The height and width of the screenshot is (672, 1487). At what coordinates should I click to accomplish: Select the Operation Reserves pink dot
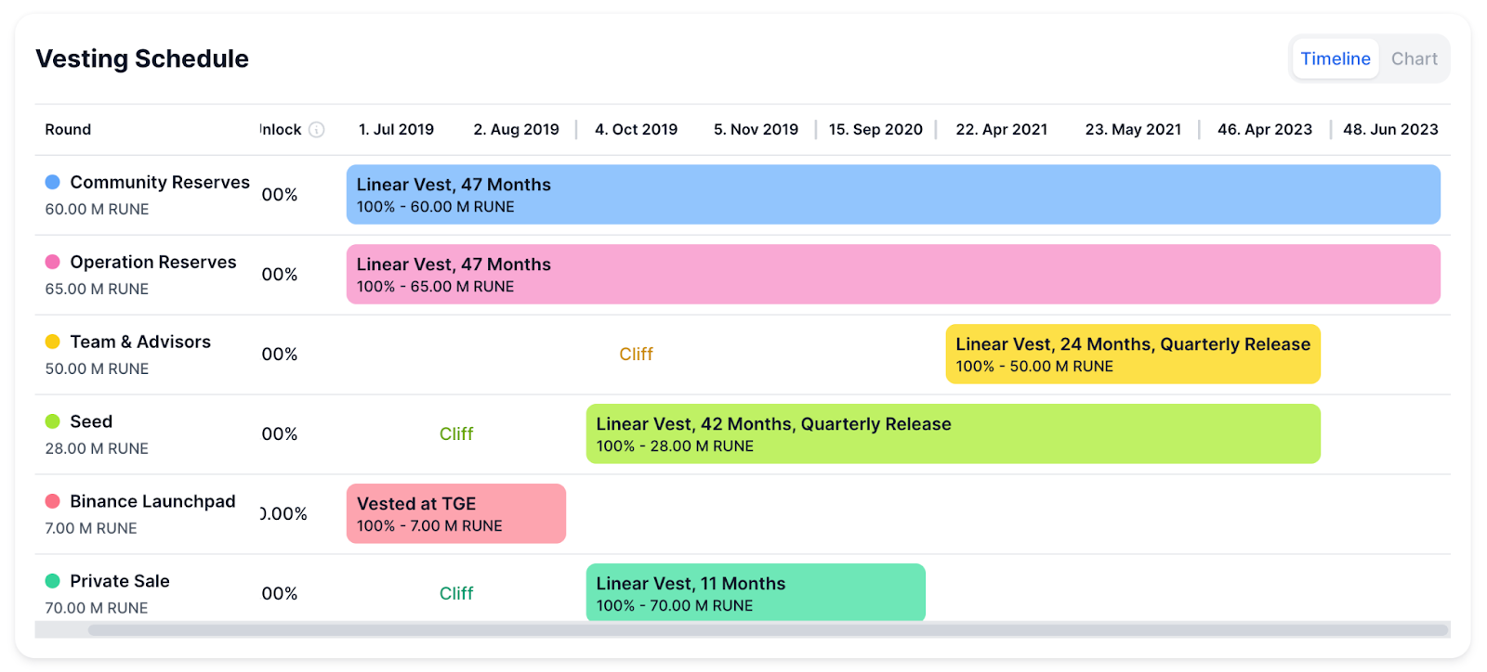(x=53, y=262)
